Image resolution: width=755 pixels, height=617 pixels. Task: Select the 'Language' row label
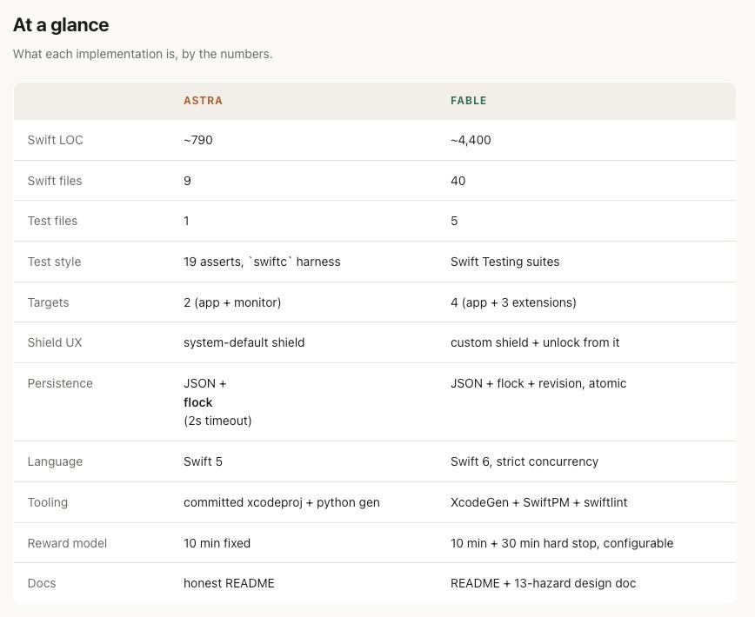point(55,461)
